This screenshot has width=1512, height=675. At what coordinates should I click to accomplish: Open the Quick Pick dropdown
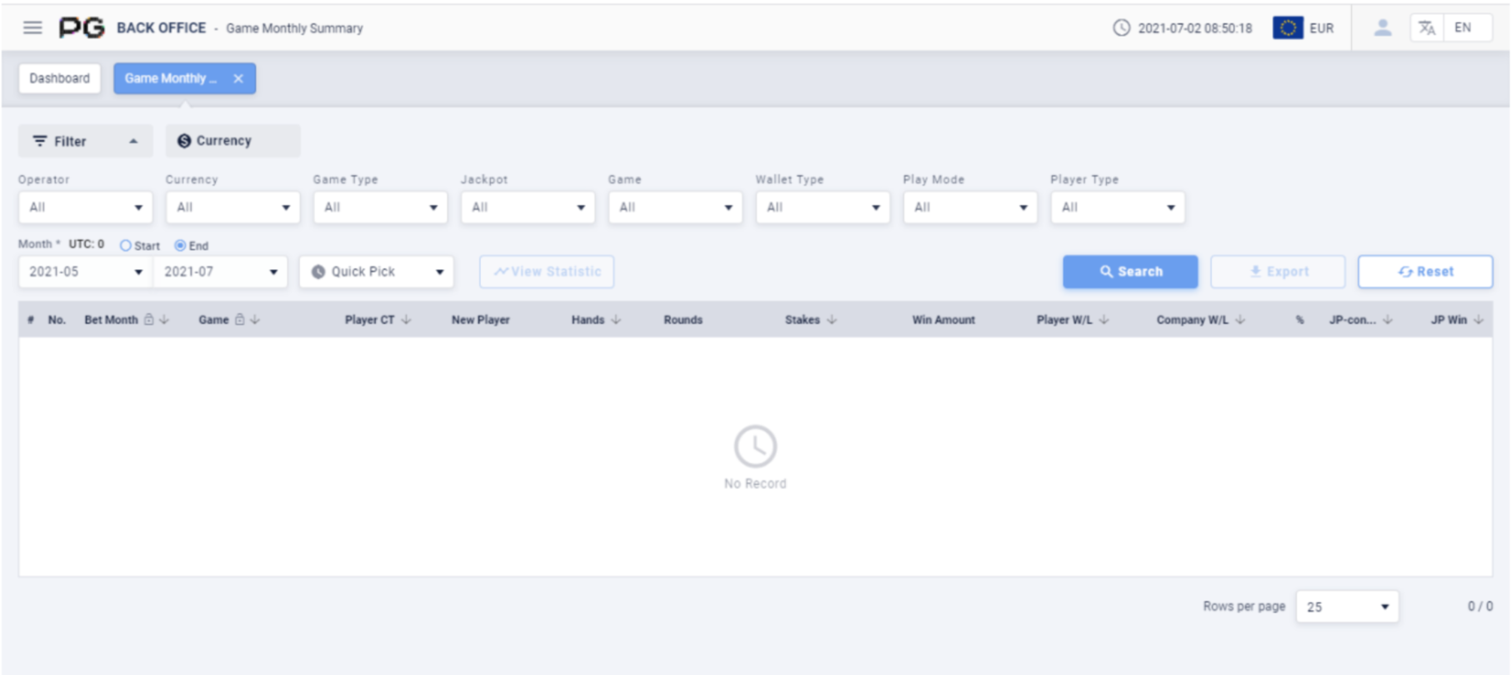[x=376, y=272]
